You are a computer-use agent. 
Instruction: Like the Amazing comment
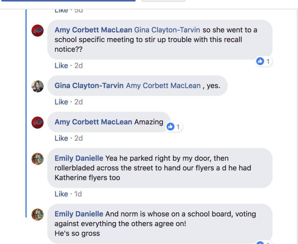click(61, 138)
